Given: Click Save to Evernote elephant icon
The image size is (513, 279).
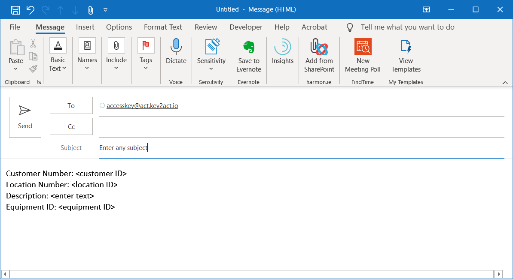Looking at the screenshot, I should click(249, 47).
